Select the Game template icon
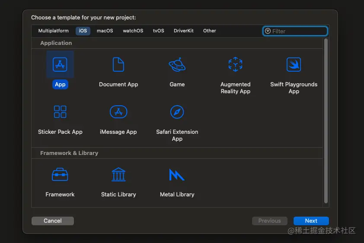 [x=177, y=65]
